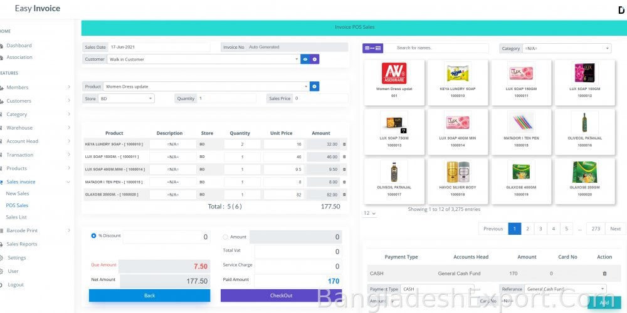
Task: Click the Dashboard sidebar icon
Action: [x=2, y=46]
